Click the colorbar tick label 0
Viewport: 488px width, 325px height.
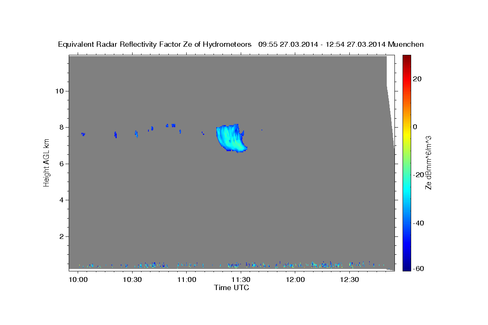[x=415, y=127]
